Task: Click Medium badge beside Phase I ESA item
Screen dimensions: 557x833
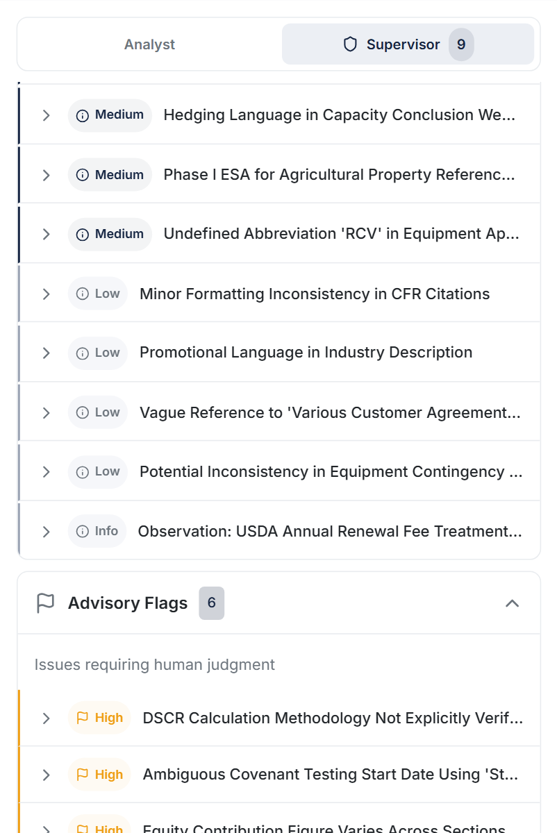Action: [110, 175]
